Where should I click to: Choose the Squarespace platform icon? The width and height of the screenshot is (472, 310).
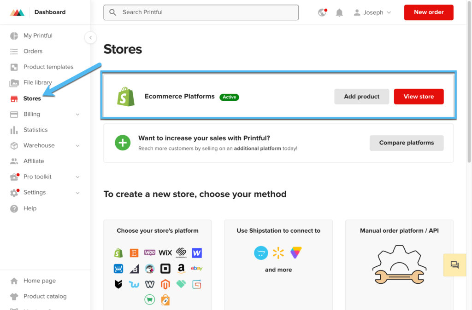[x=181, y=253]
